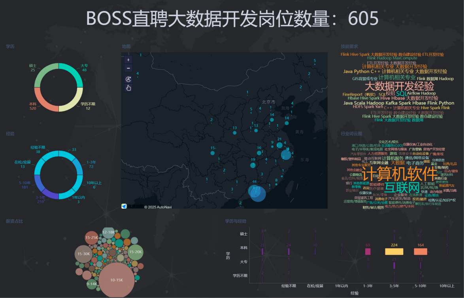Select the 经验不限 38 label on experience donut
The width and height of the screenshot is (464, 298).
click(x=38, y=149)
